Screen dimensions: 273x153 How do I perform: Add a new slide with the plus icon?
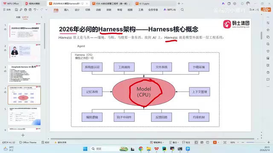23,135
